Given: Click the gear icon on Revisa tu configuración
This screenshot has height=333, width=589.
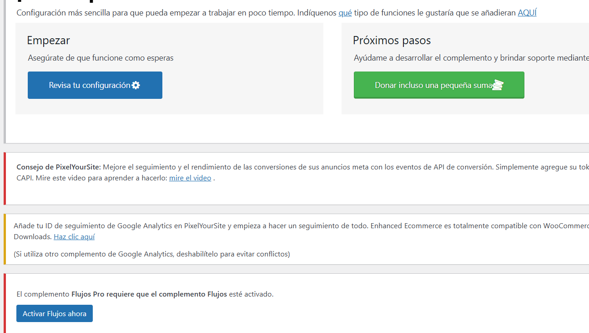Looking at the screenshot, I should pyautogui.click(x=136, y=85).
